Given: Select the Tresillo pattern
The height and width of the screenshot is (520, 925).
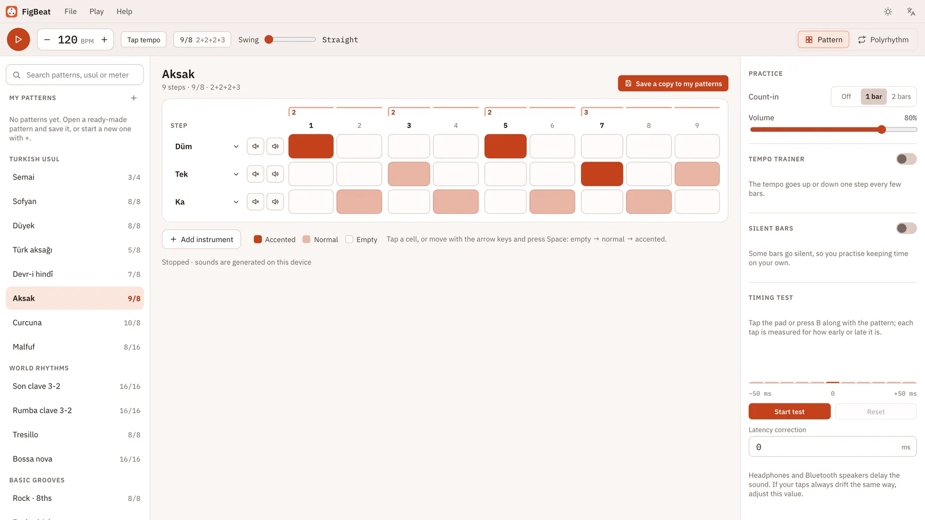Looking at the screenshot, I should point(75,435).
